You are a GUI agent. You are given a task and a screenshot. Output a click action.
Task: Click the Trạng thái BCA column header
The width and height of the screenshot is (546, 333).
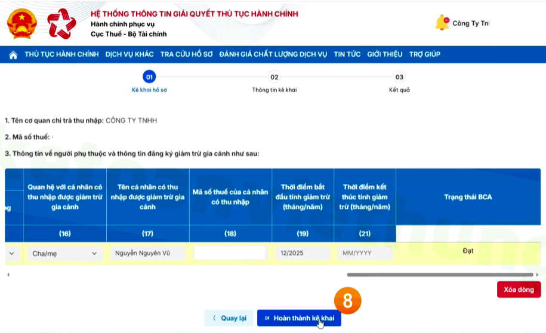click(468, 197)
